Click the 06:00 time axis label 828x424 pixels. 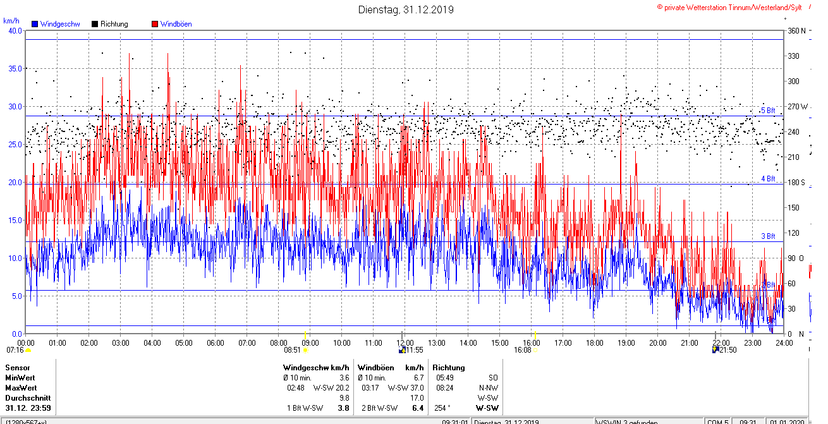pyautogui.click(x=215, y=343)
